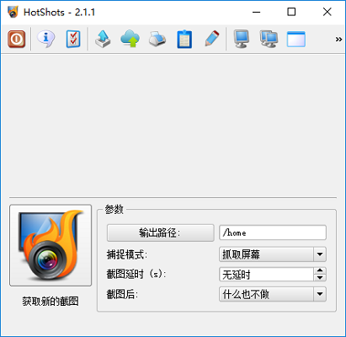Copy the snapshot using the clipboard icon

pyautogui.click(x=184, y=39)
